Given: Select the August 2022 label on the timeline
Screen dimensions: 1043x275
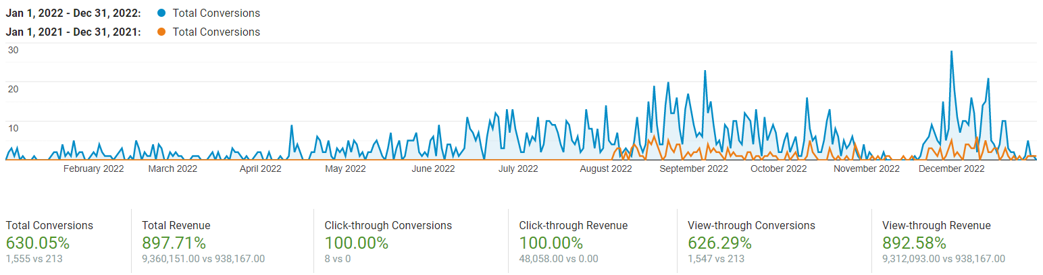Looking at the screenshot, I should (605, 169).
